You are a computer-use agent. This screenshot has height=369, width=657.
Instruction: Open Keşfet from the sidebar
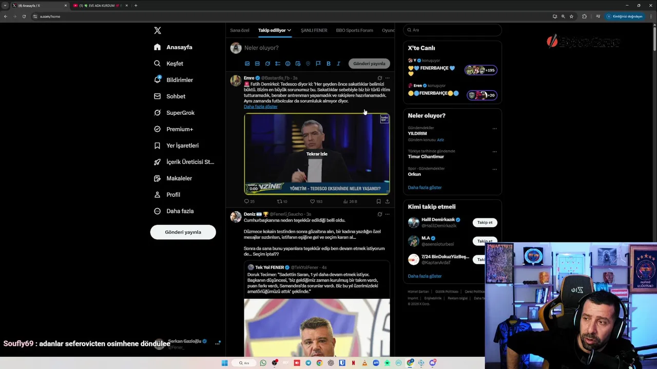(x=168, y=64)
